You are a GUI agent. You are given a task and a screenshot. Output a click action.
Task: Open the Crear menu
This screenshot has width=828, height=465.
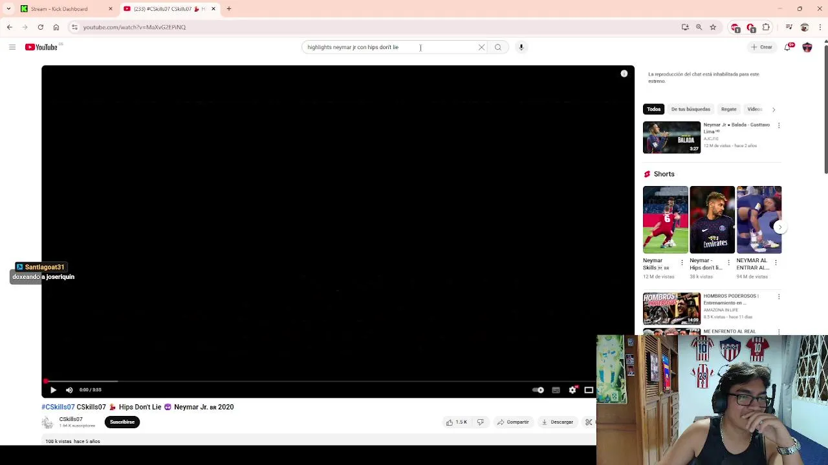click(x=762, y=47)
